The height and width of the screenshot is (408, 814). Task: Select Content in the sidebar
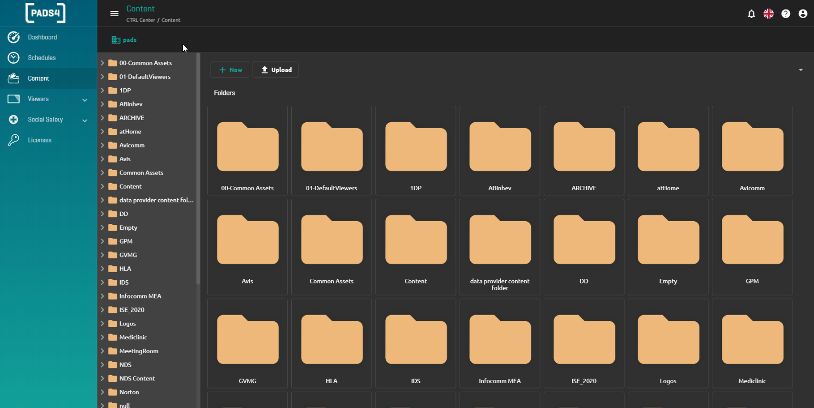pyautogui.click(x=49, y=78)
